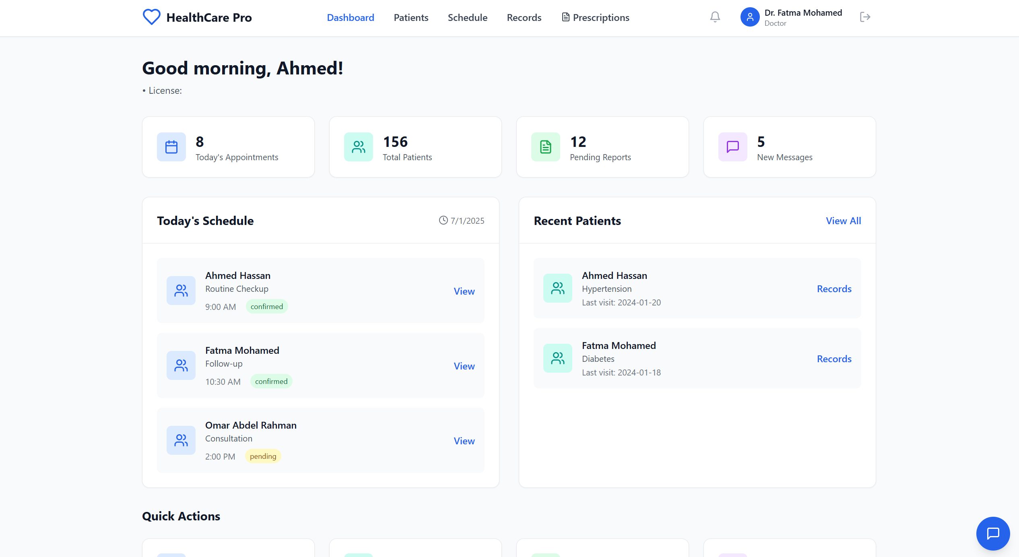Switch to the Patients tab
The height and width of the screenshot is (557, 1019).
pyautogui.click(x=411, y=17)
